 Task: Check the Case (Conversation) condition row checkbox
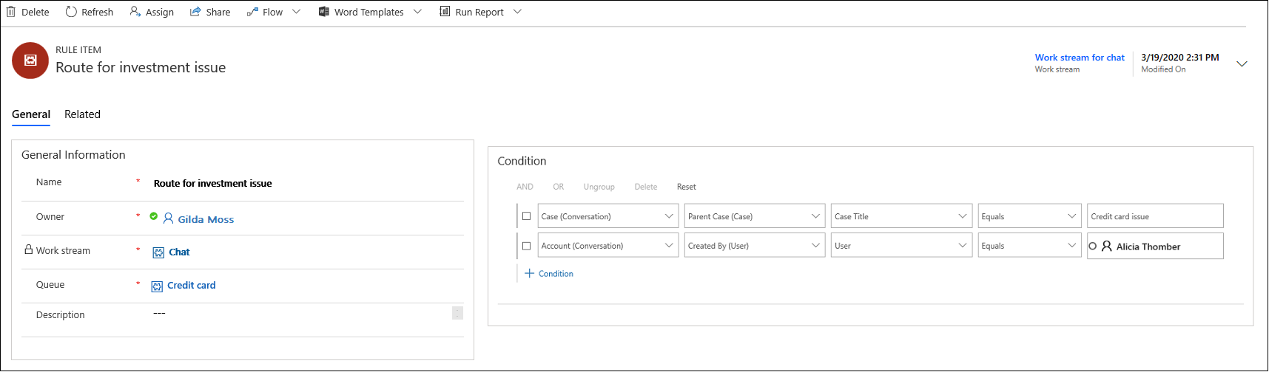[527, 216]
